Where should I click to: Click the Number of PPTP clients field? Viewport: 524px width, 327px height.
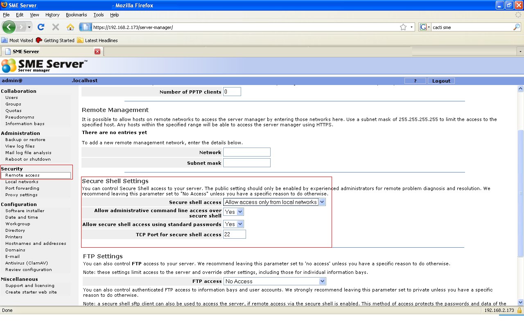[x=232, y=92]
